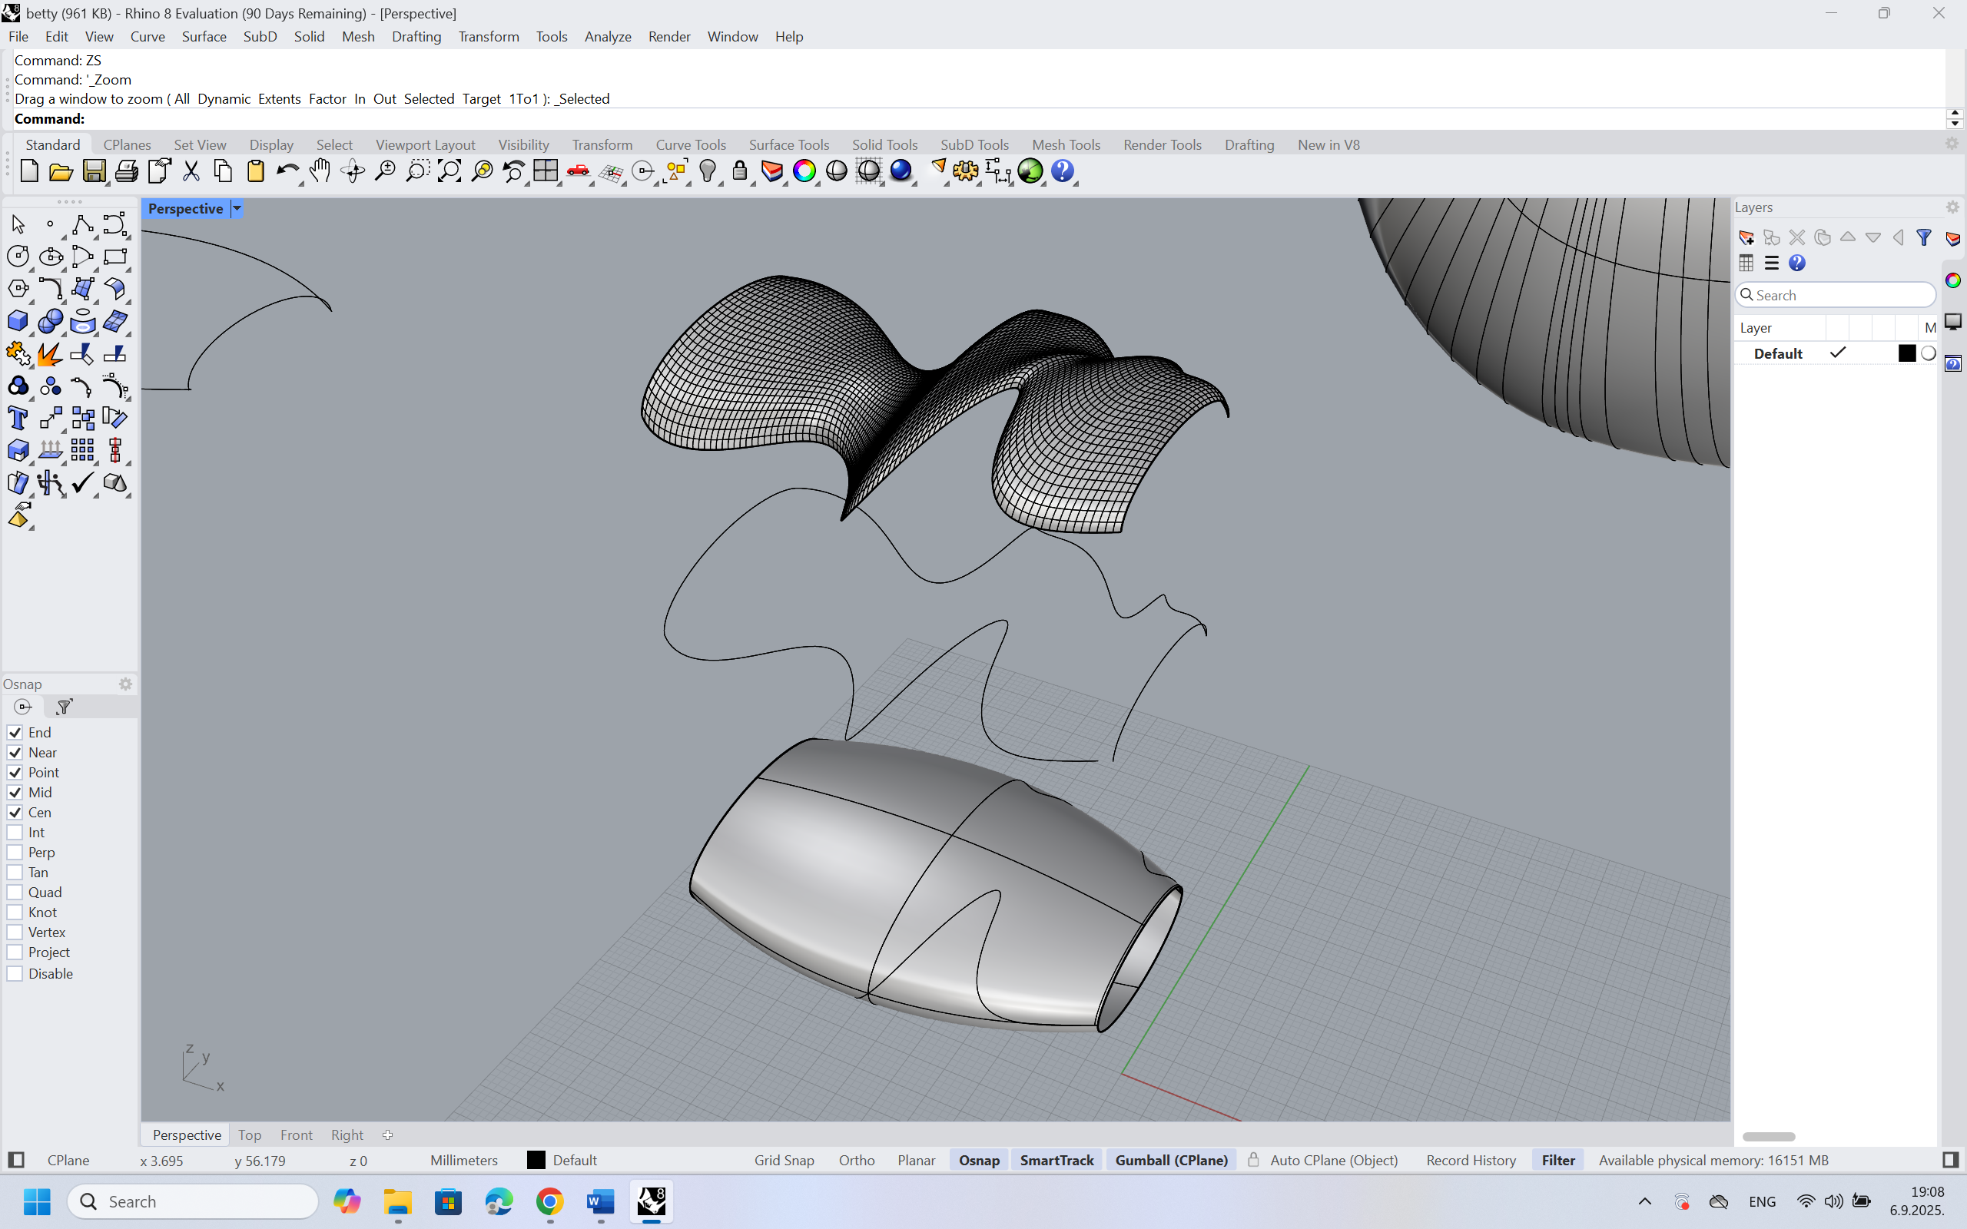Check the Disable osnap checkbox
1967x1229 pixels.
pos(15,974)
